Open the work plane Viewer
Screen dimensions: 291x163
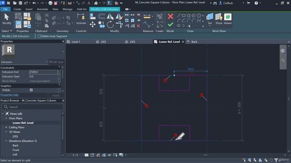[x=227, y=19]
